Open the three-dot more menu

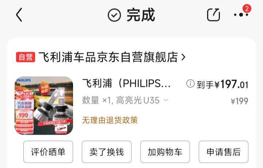pyautogui.click(x=241, y=15)
